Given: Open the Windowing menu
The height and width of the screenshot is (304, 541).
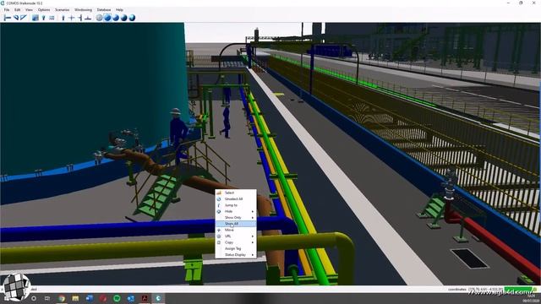Looking at the screenshot, I should pyautogui.click(x=83, y=9).
